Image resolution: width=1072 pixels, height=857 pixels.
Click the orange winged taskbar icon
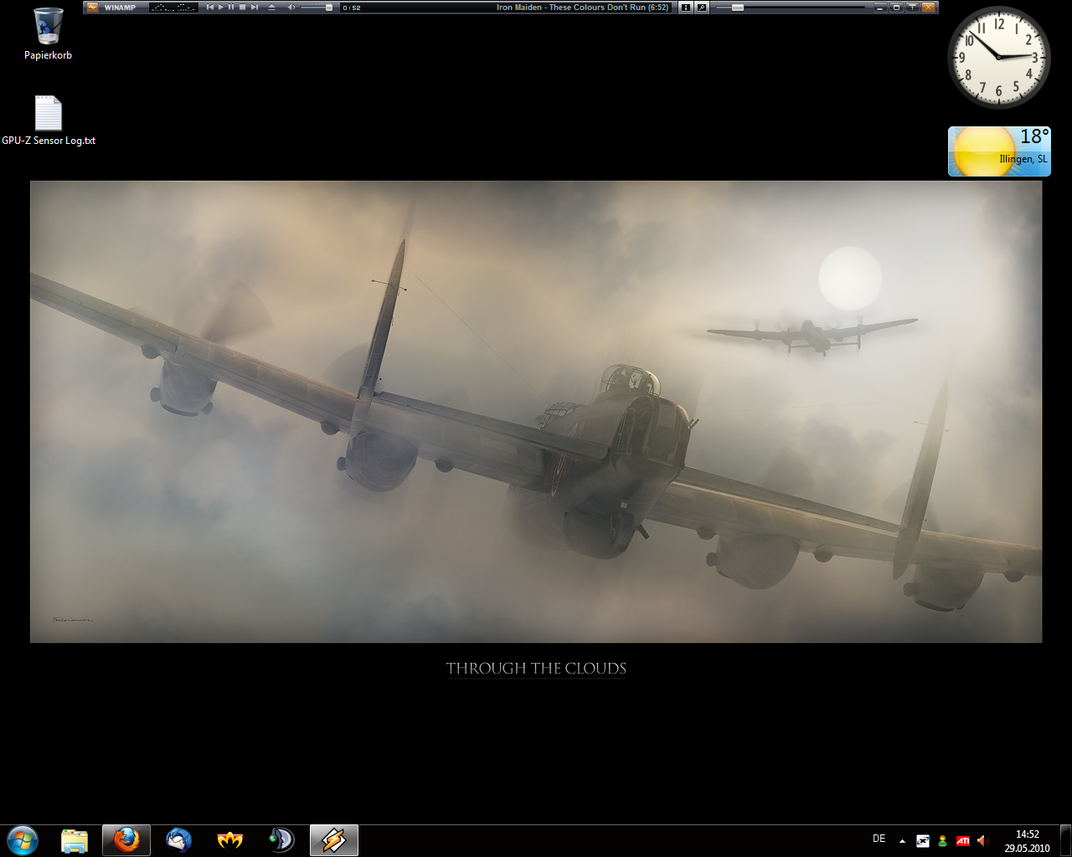coord(230,840)
